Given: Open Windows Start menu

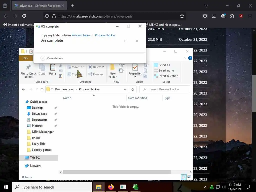Looking at the screenshot, I should coord(6,187).
